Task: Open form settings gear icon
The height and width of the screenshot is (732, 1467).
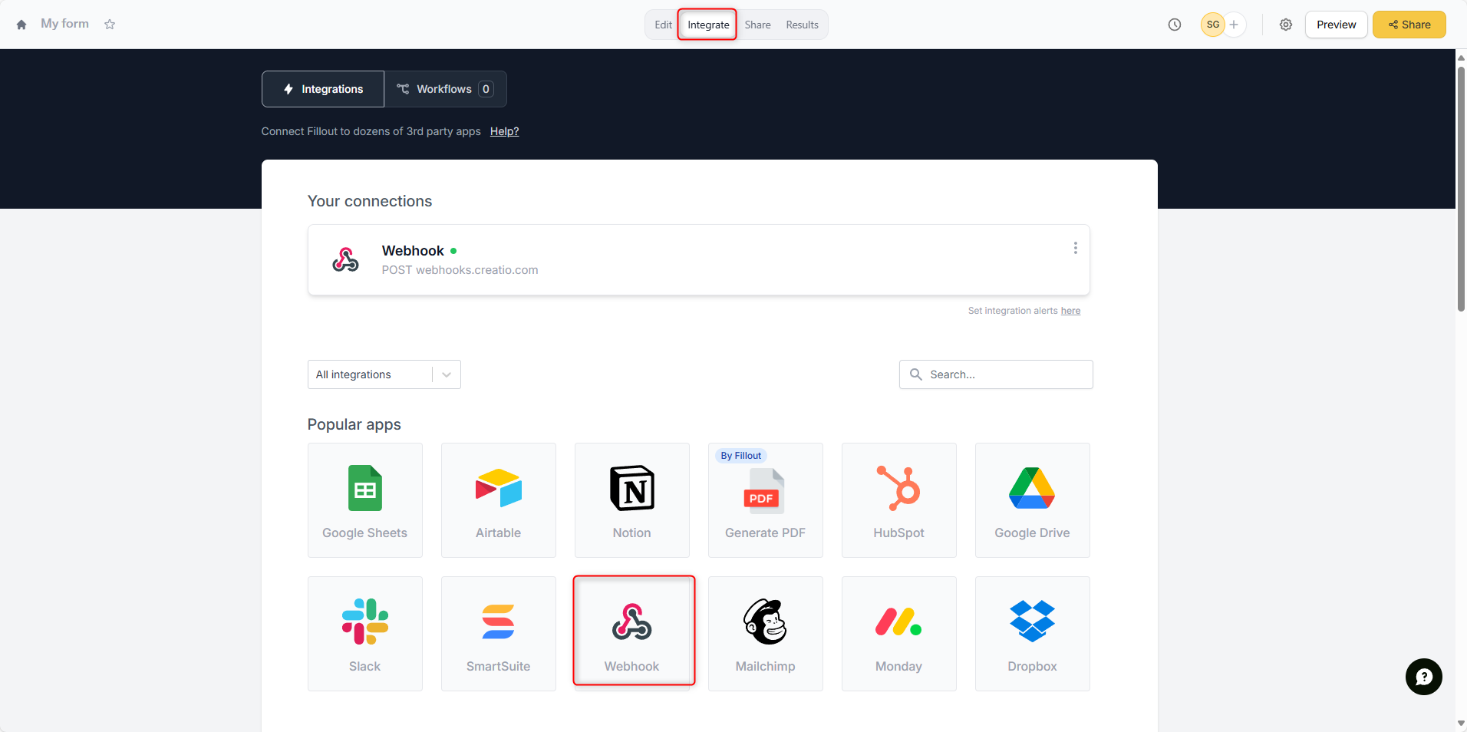Action: (1285, 25)
